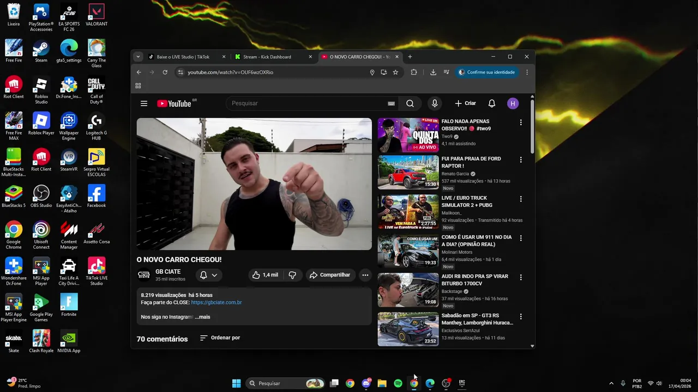
Task: Open apps grid in bookmarks bar
Action: point(138,85)
